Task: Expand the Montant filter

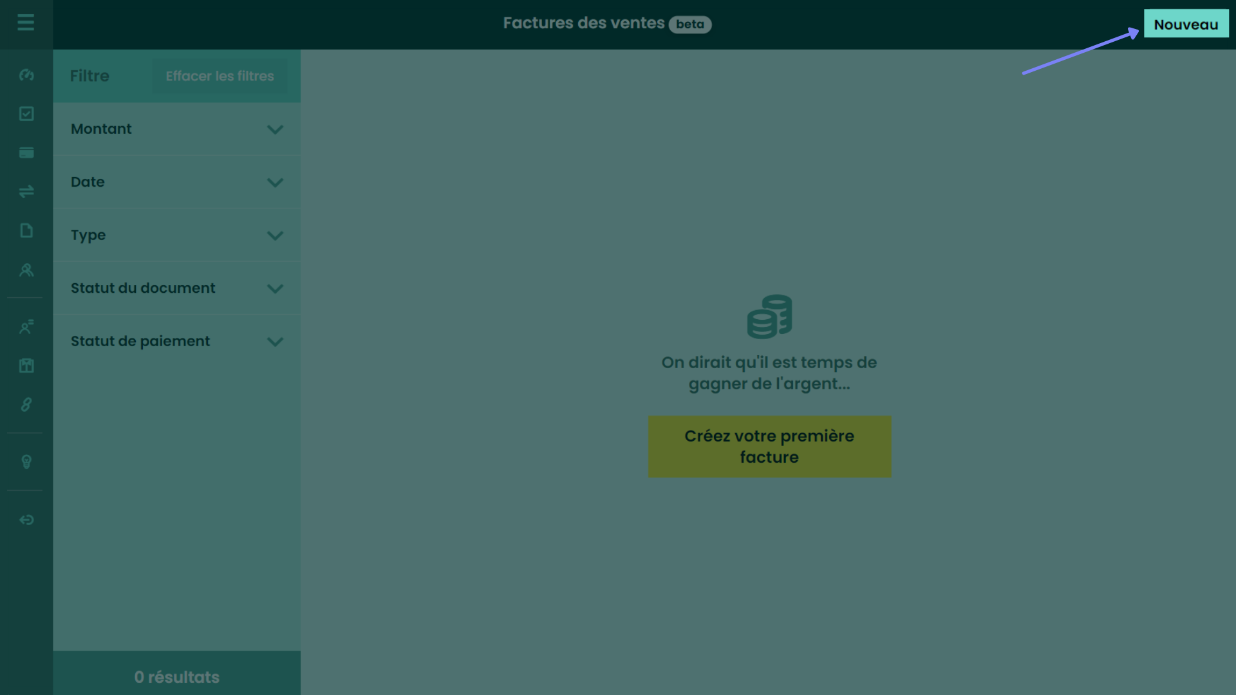Action: pos(177,129)
